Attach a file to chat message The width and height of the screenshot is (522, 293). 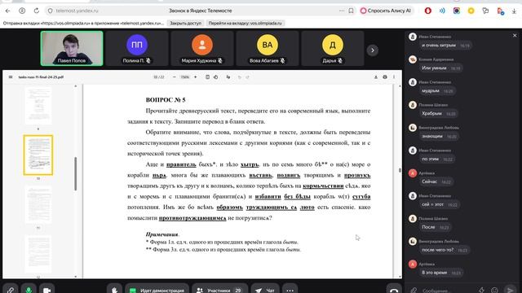tap(414, 291)
